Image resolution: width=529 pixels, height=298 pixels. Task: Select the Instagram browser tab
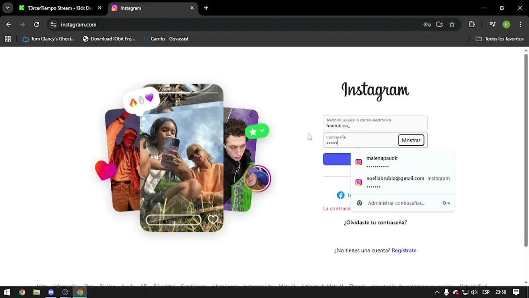pyautogui.click(x=153, y=8)
